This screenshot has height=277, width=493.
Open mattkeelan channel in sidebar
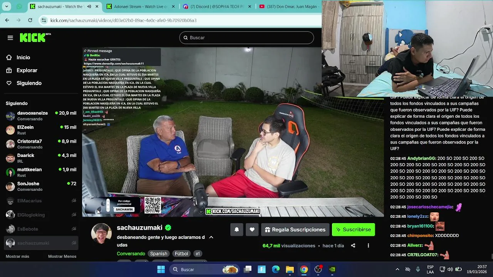pos(41,172)
